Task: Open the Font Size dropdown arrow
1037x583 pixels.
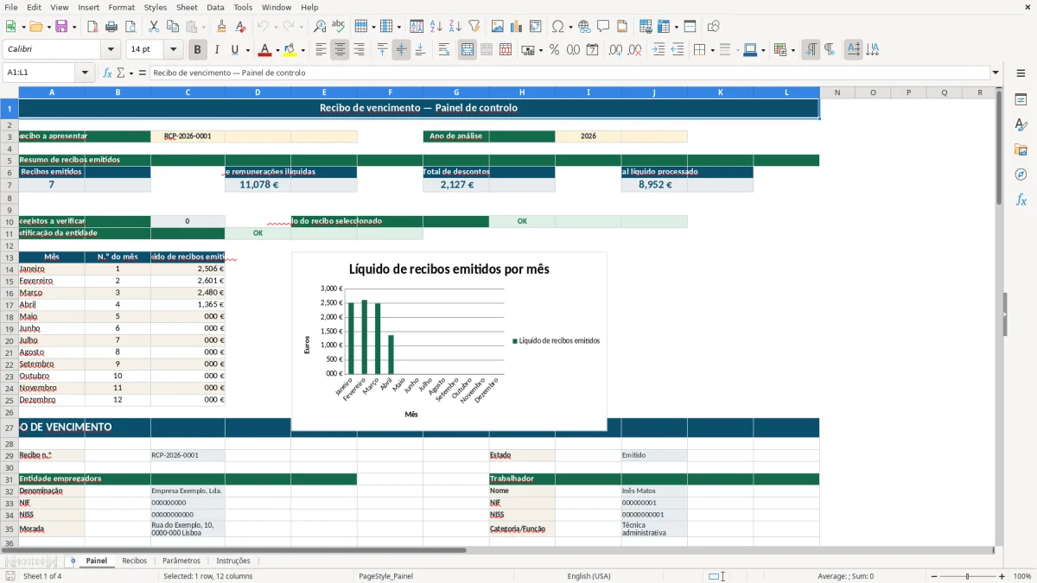Action: 174,50
